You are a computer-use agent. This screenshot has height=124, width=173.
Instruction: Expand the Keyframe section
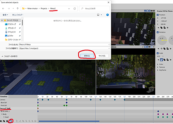pos(158,70)
